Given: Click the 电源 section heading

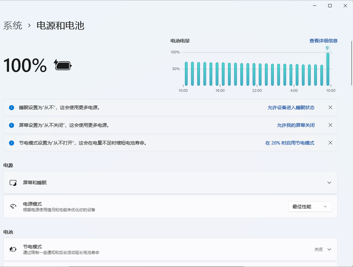Looking at the screenshot, I should click(8, 165).
